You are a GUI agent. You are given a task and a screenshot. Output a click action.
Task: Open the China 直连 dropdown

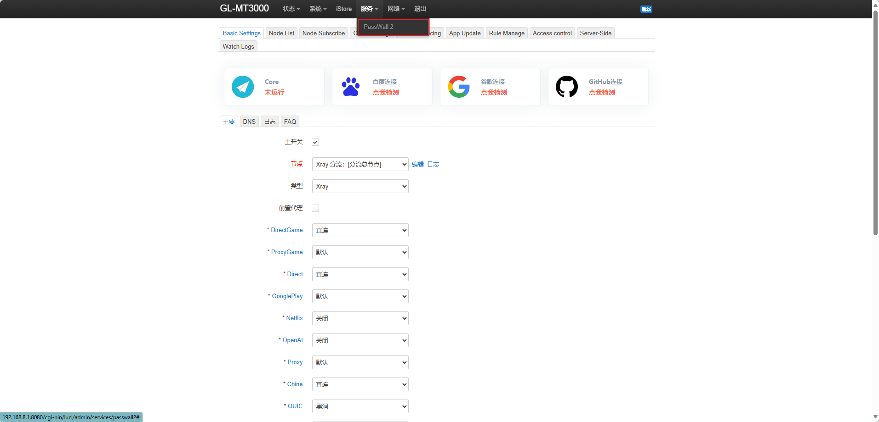coord(360,384)
